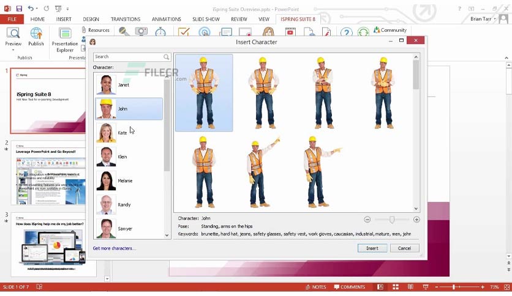512x296 pixels.
Task: Click the Save icon in the title bar
Action: pos(19,9)
